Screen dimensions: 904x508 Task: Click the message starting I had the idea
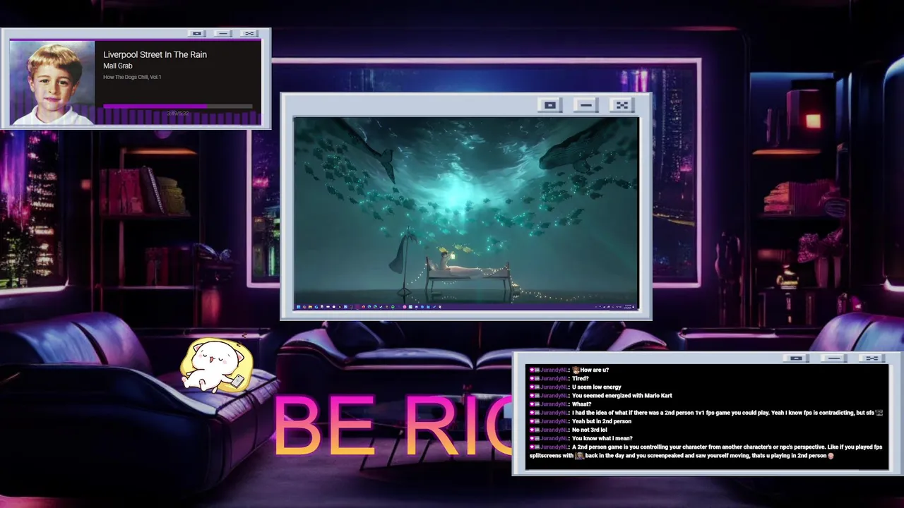(x=723, y=413)
